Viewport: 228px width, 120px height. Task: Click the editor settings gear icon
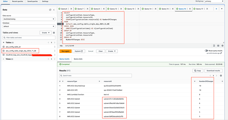click(222, 46)
